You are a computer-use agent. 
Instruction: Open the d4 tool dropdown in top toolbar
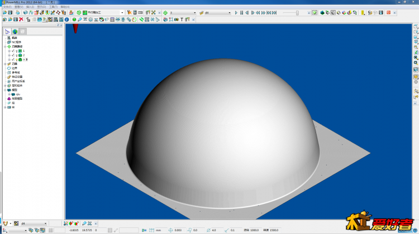click(x=229, y=12)
